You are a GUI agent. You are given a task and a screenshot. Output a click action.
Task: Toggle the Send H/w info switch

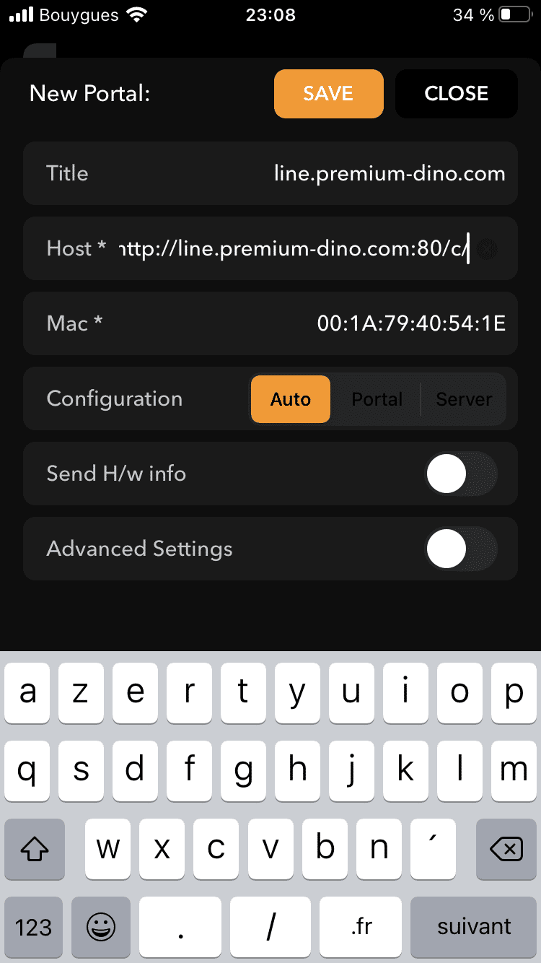pyautogui.click(x=461, y=474)
